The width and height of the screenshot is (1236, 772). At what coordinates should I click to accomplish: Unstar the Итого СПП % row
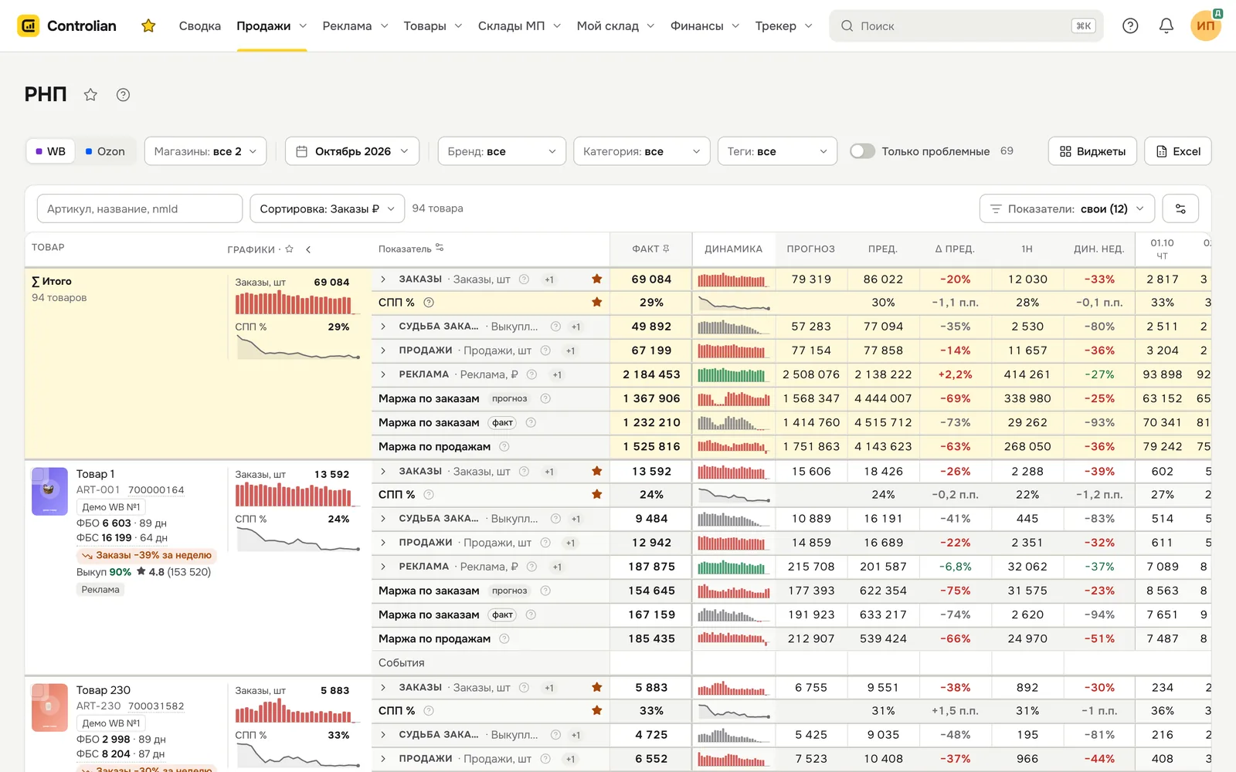(596, 302)
